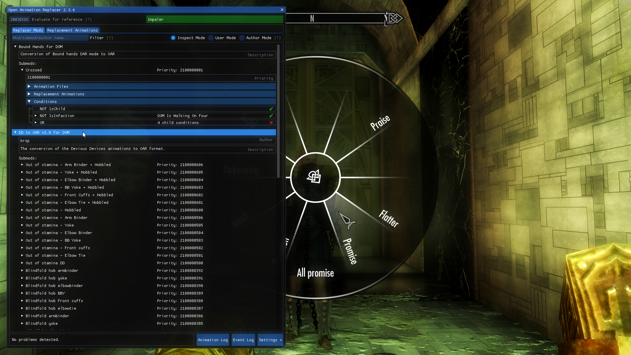The height and width of the screenshot is (355, 631).
Task: Expand the Blindfold hob elbowbinder submod
Action: 22,286
